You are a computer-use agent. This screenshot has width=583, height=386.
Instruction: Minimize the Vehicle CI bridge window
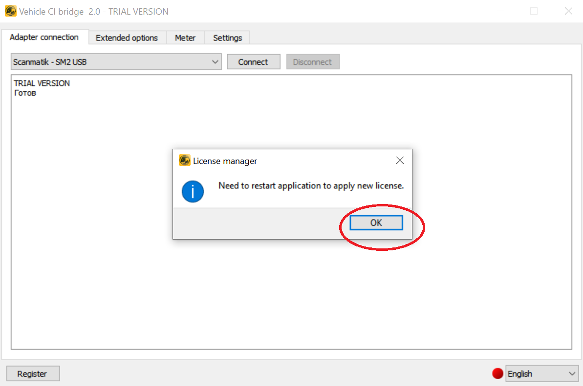pyautogui.click(x=500, y=11)
